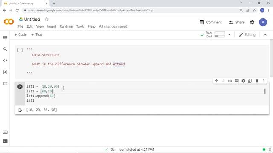Open the Edit menu
Screen dimensions: 273x153
pos(29,26)
